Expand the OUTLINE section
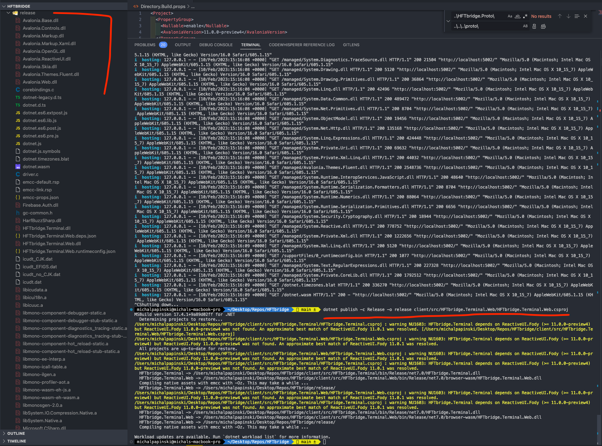This screenshot has height=446, width=602. pyautogui.click(x=16, y=433)
